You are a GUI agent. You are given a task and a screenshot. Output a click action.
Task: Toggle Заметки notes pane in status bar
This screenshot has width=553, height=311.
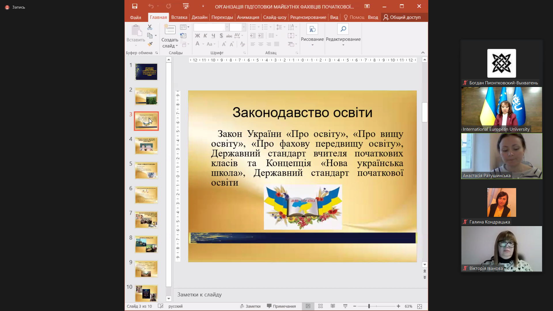click(x=250, y=306)
